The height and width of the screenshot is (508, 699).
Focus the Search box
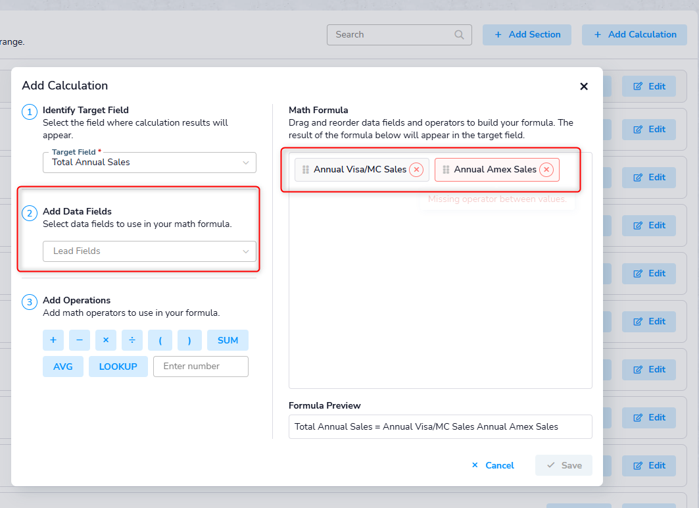[x=393, y=35]
